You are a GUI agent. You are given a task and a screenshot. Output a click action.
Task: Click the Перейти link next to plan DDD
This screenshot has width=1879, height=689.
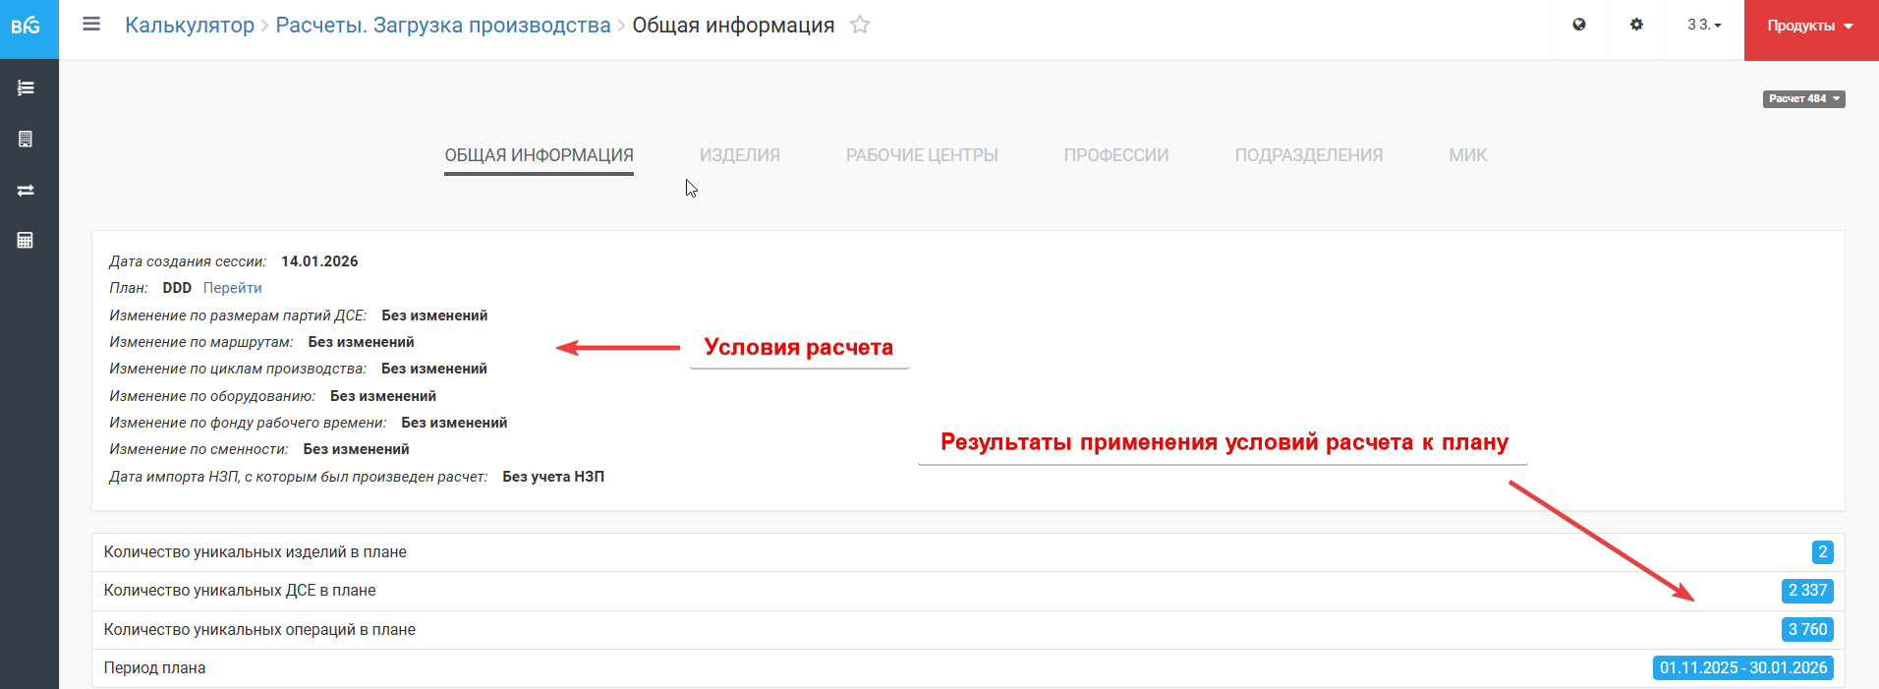tap(232, 288)
